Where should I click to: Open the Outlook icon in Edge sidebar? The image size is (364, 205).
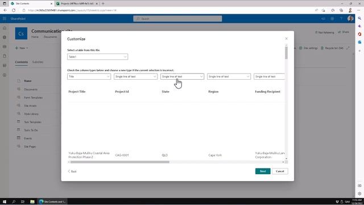pyautogui.click(x=359, y=42)
